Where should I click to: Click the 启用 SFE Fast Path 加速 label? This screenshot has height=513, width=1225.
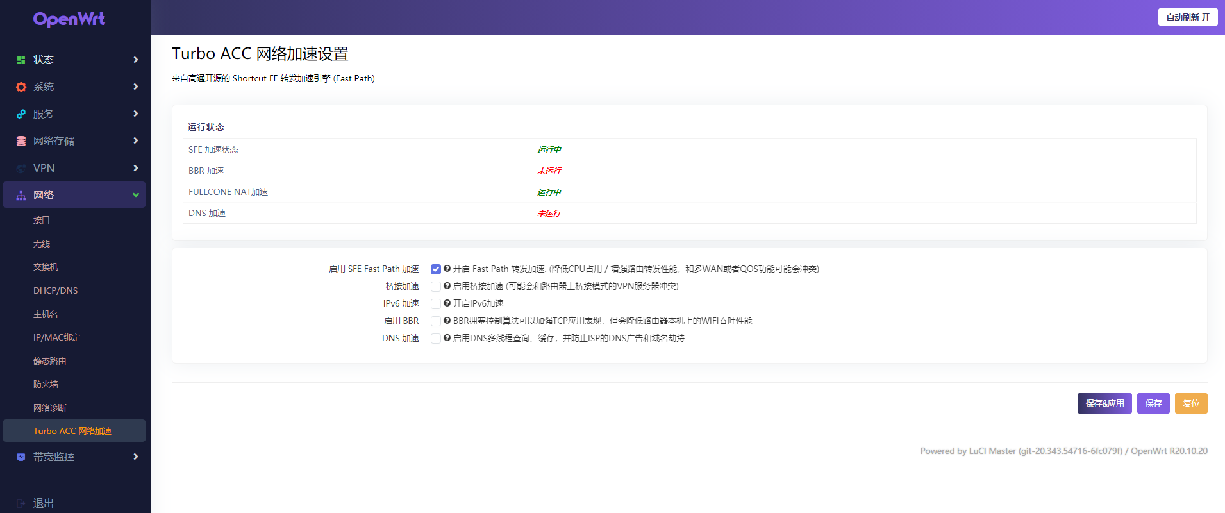[374, 269]
